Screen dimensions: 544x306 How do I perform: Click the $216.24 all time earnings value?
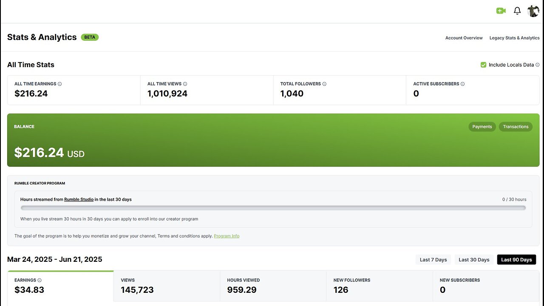[x=31, y=93]
